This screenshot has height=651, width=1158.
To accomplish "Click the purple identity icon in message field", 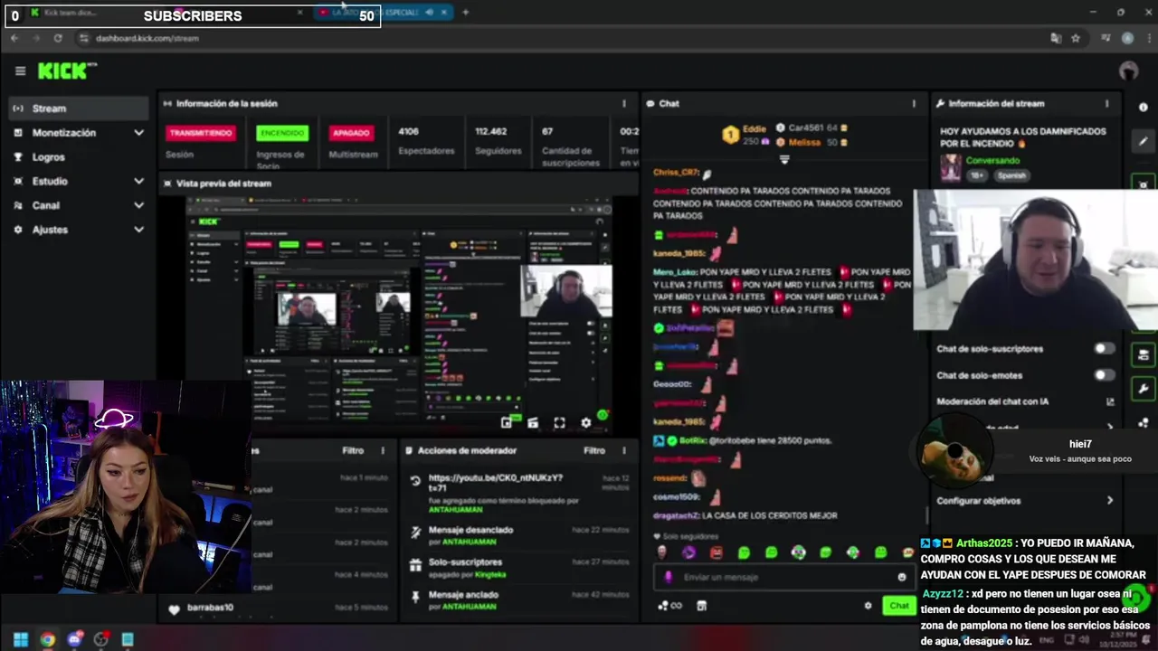I will pos(669,577).
